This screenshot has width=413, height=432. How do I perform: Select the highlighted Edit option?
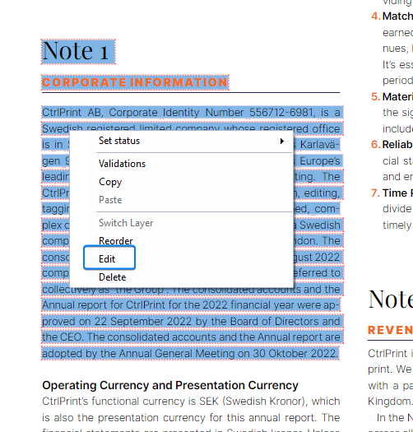[x=109, y=258]
